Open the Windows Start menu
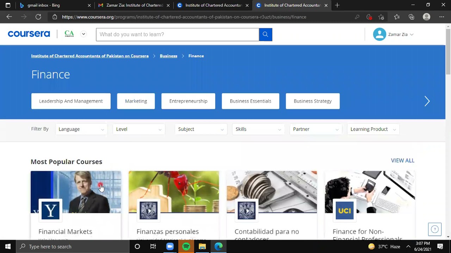Image resolution: width=451 pixels, height=253 pixels. point(8,246)
